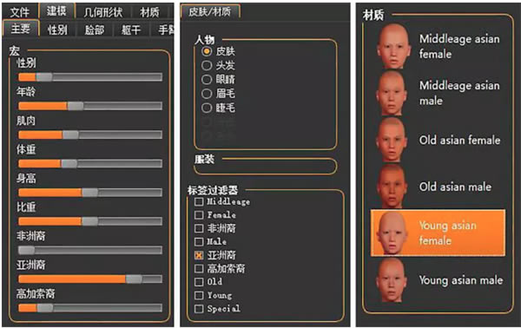Screen dimensions: 521x328
Task: Check the Young tag filter
Action: pyautogui.click(x=199, y=295)
